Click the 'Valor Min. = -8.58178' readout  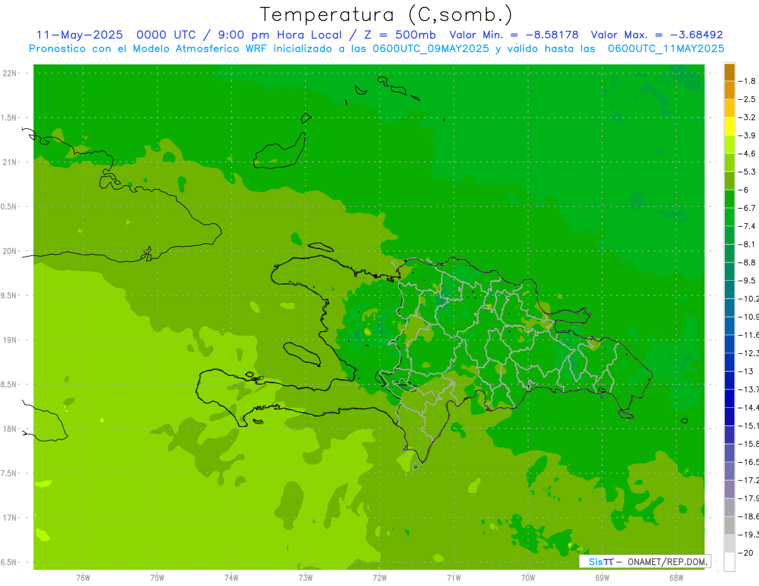514,35
